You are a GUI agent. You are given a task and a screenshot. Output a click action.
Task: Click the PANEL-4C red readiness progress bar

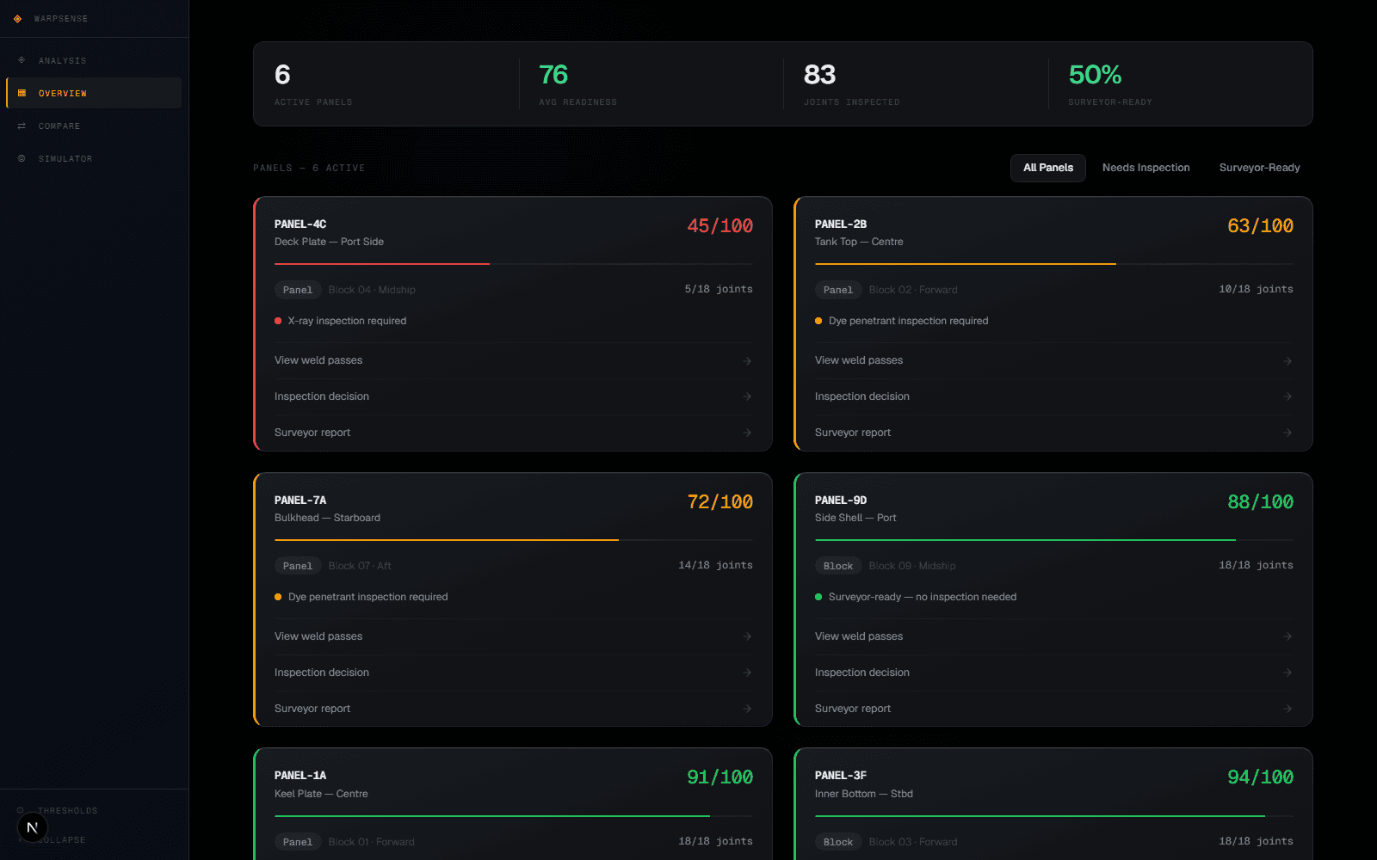coord(382,264)
